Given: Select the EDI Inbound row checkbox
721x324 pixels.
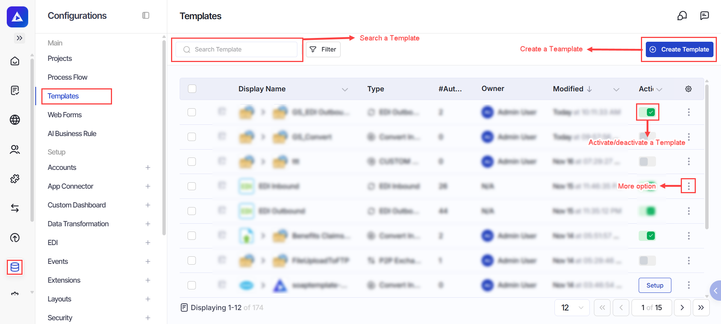Looking at the screenshot, I should click(x=192, y=186).
